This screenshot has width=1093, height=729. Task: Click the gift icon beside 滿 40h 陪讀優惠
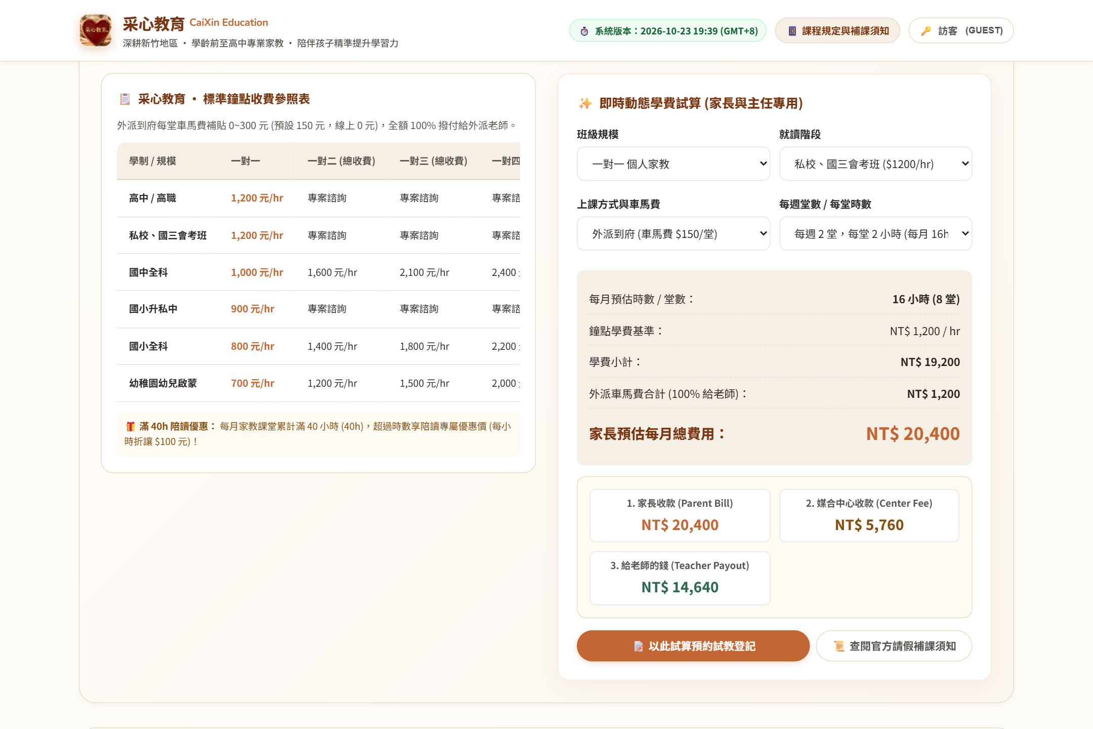[x=131, y=426]
